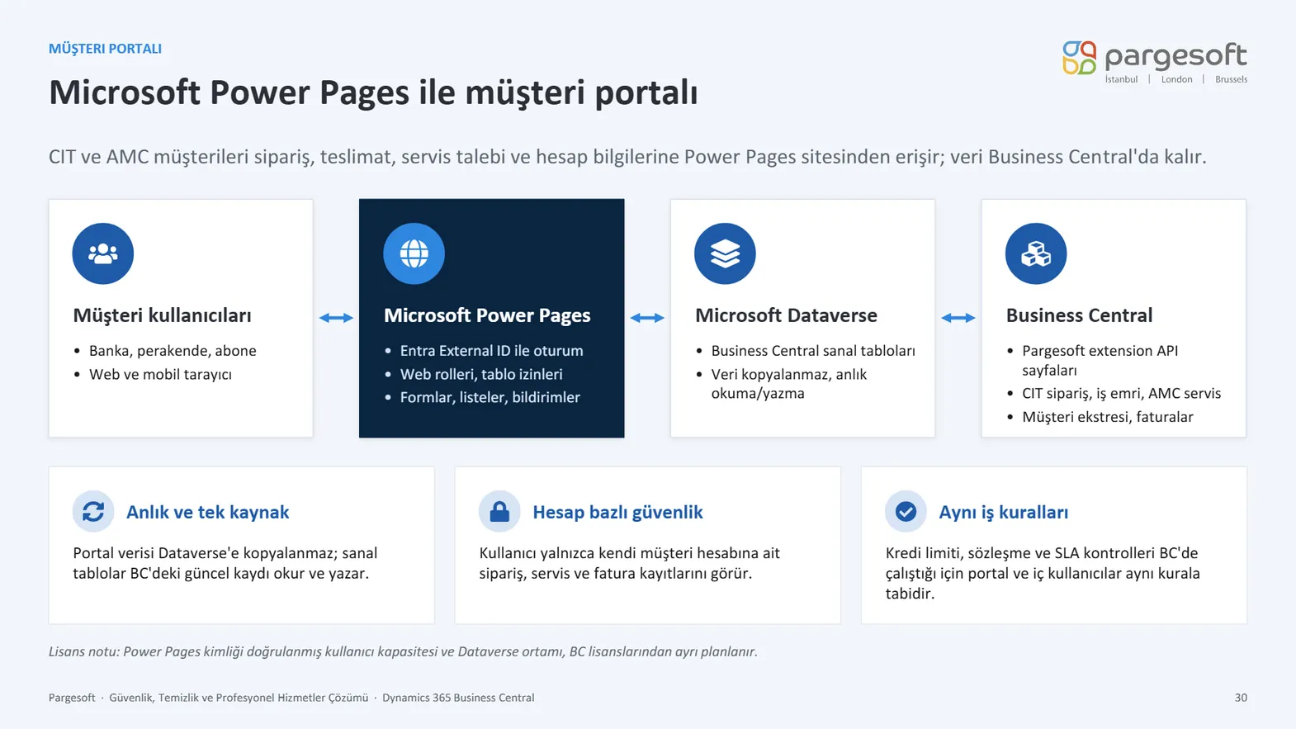This screenshot has width=1296, height=729.
Task: Click the Pargesoft logo icon
Action: click(1080, 58)
